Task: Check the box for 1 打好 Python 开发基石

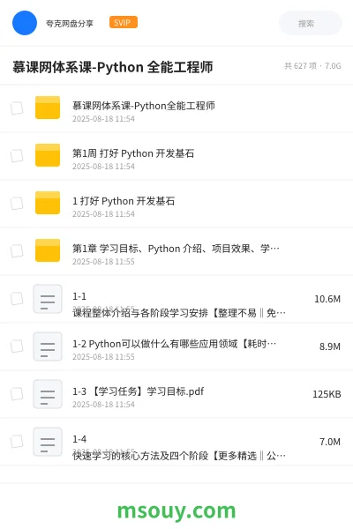Action: 17,204
